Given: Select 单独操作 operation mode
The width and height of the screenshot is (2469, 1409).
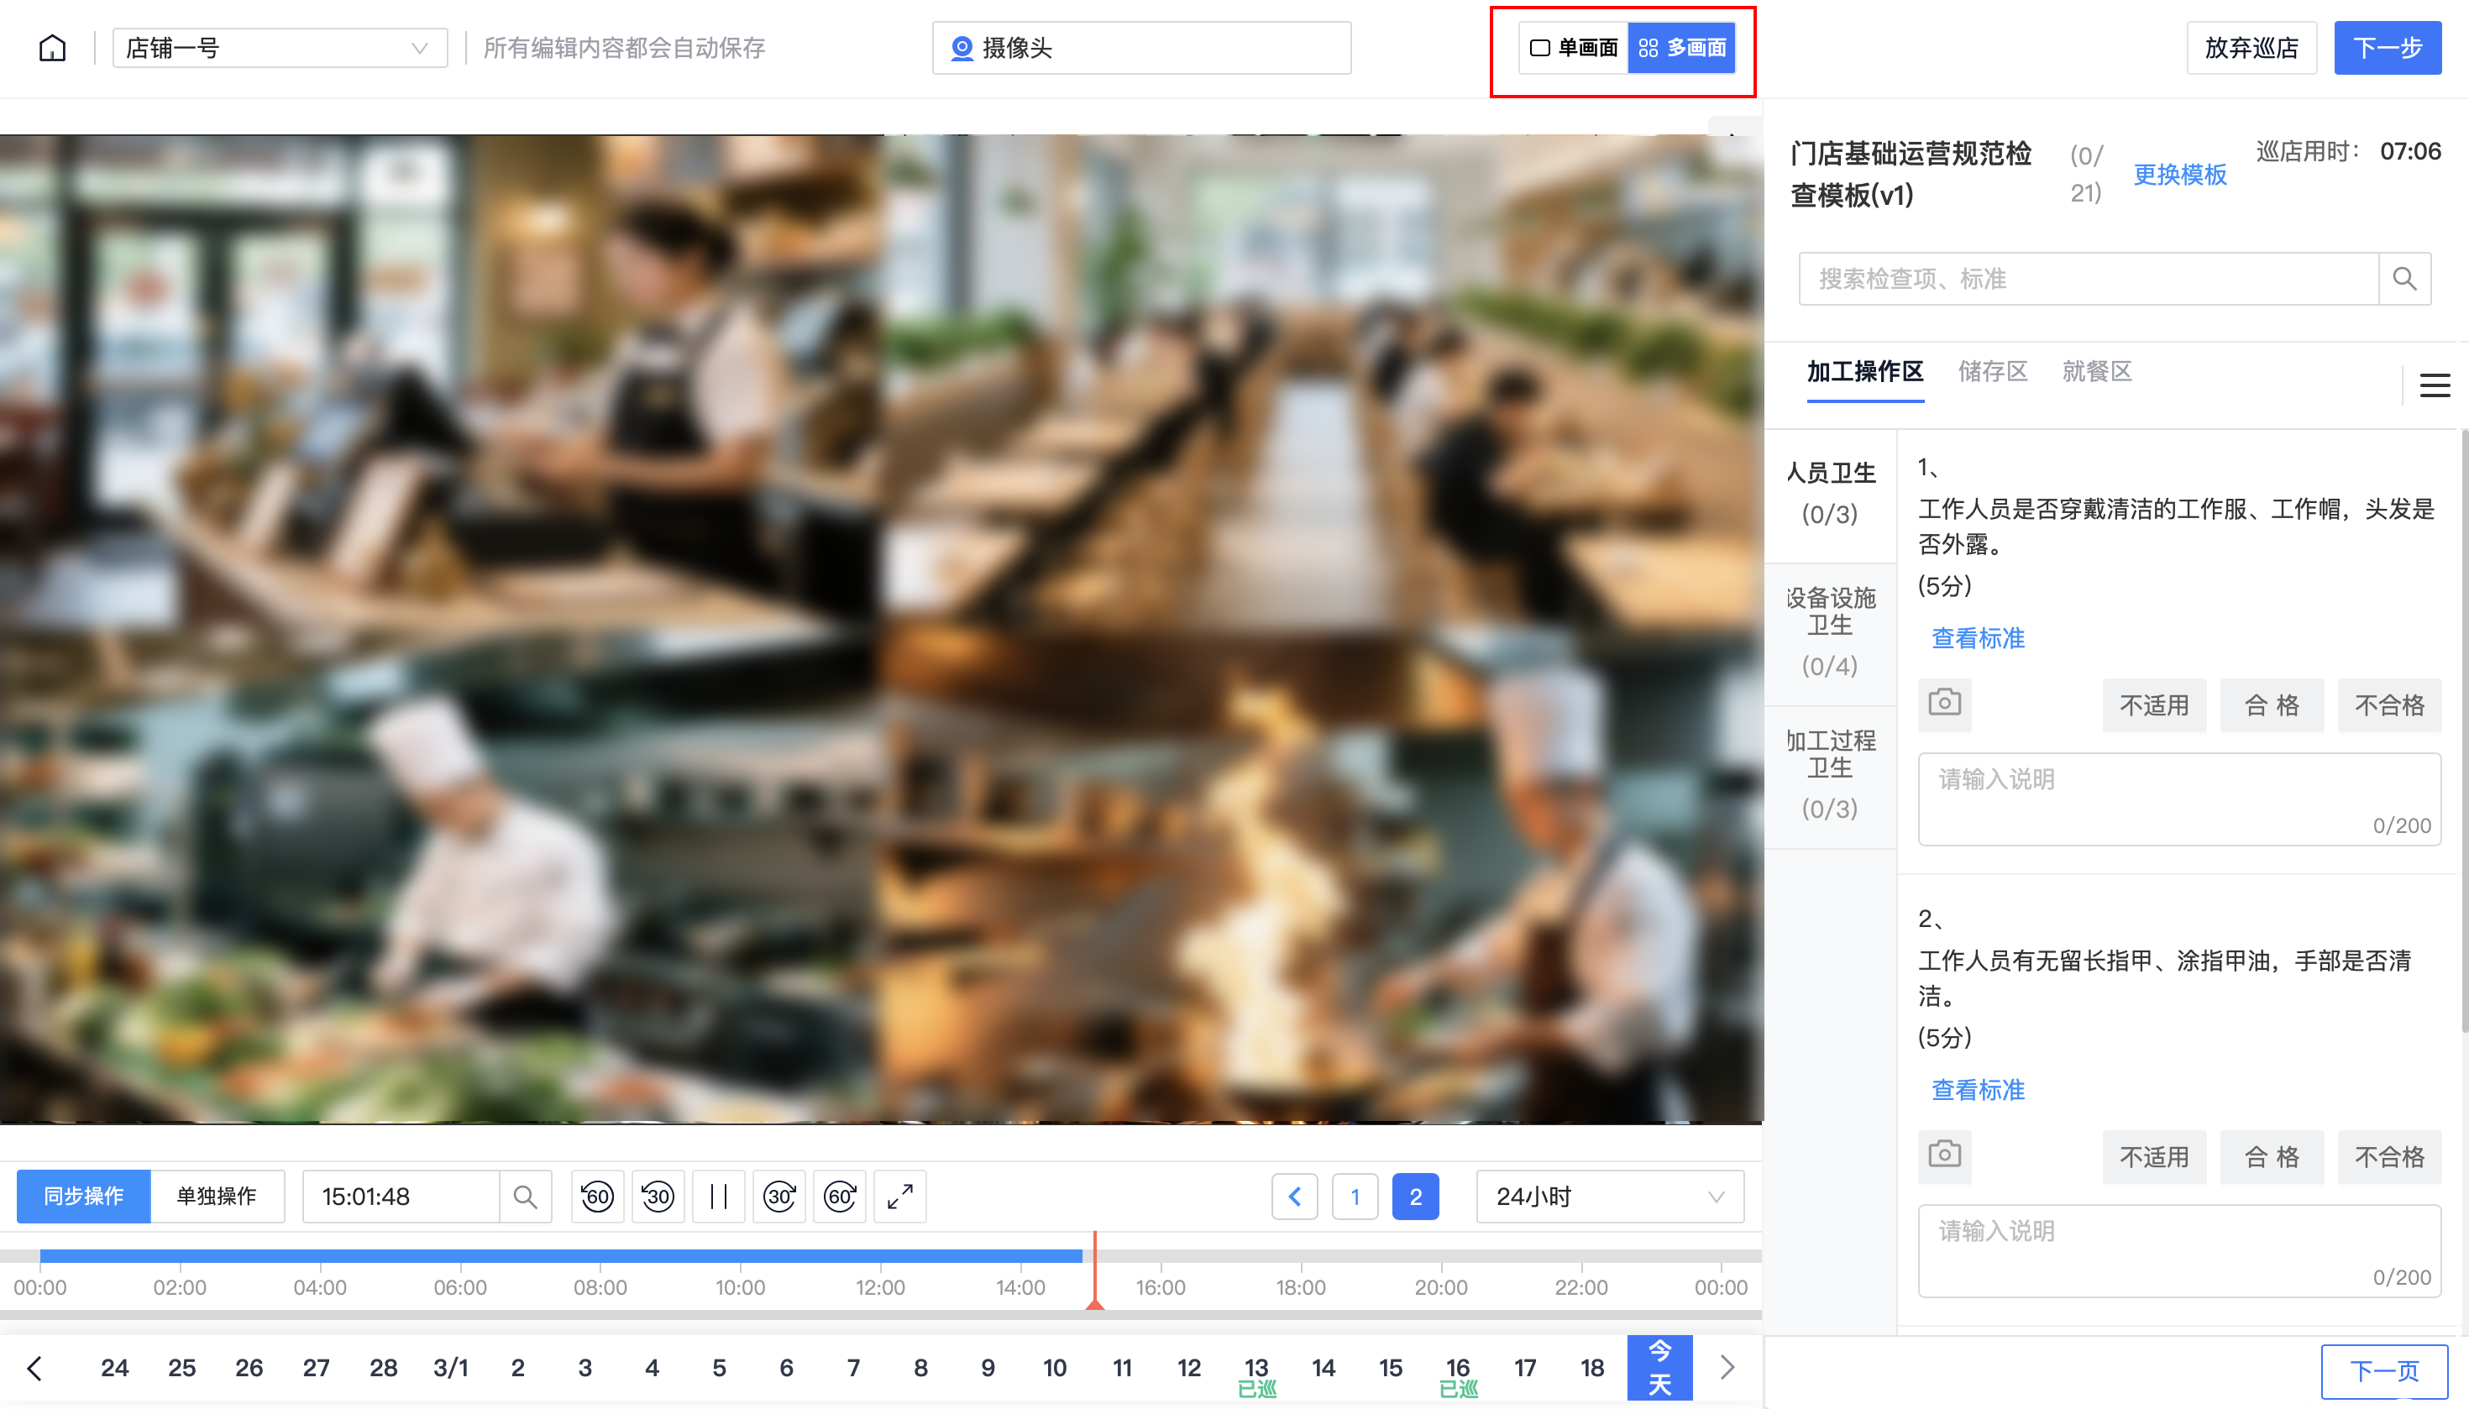Looking at the screenshot, I should [x=217, y=1196].
